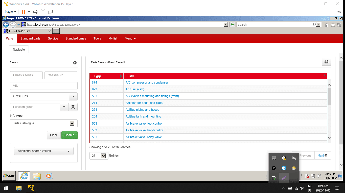Viewport: 345px width, 193px height.
Task: Click the VIN input field
Action: [44, 86]
